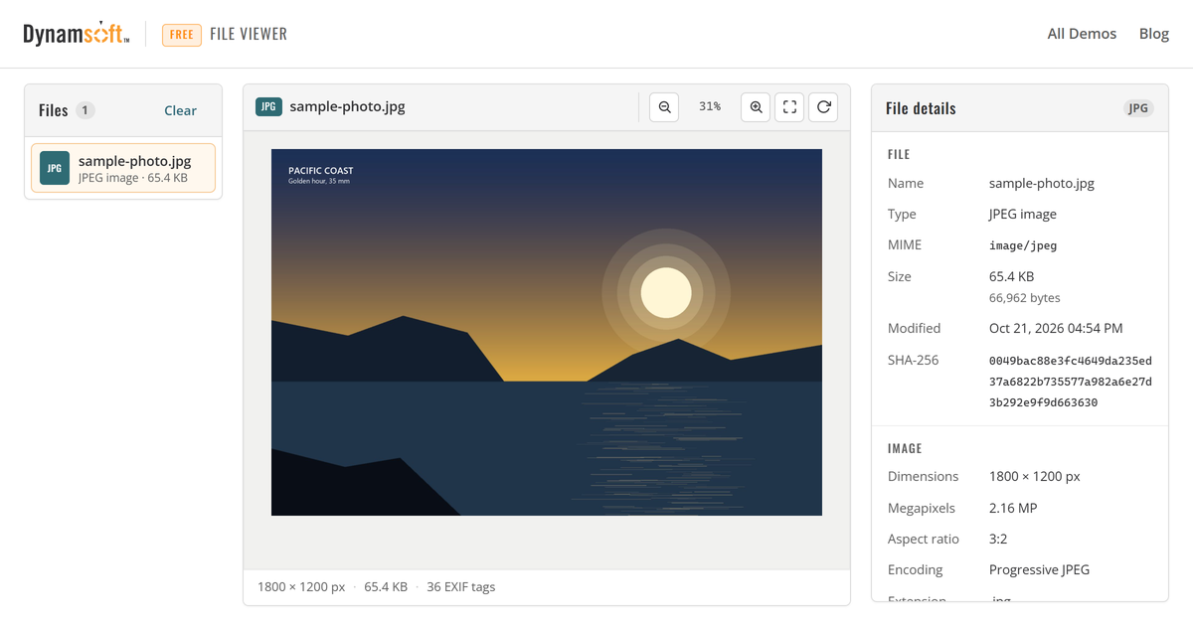Click the Dynamsoft logo
The image size is (1193, 626).
tap(77, 35)
